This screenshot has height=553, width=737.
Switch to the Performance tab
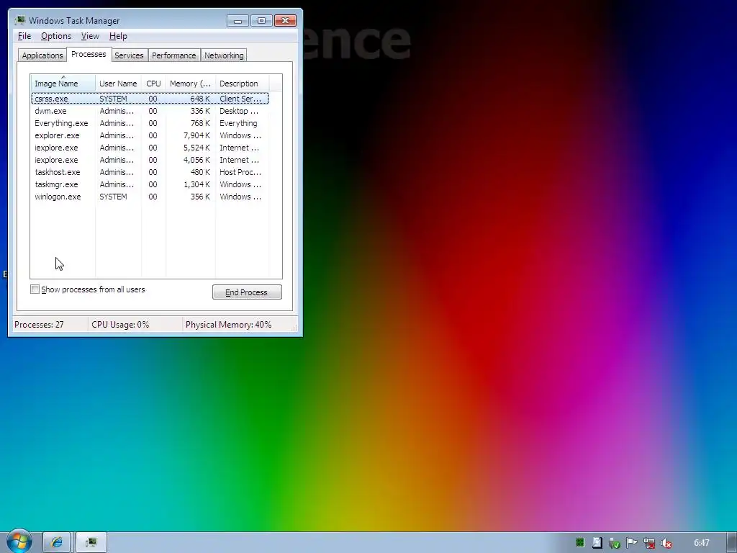tap(174, 55)
